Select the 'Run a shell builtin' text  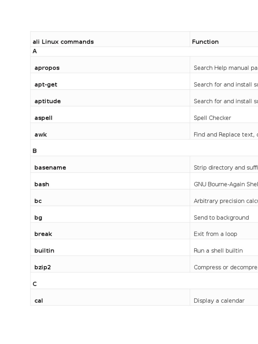coord(218,251)
